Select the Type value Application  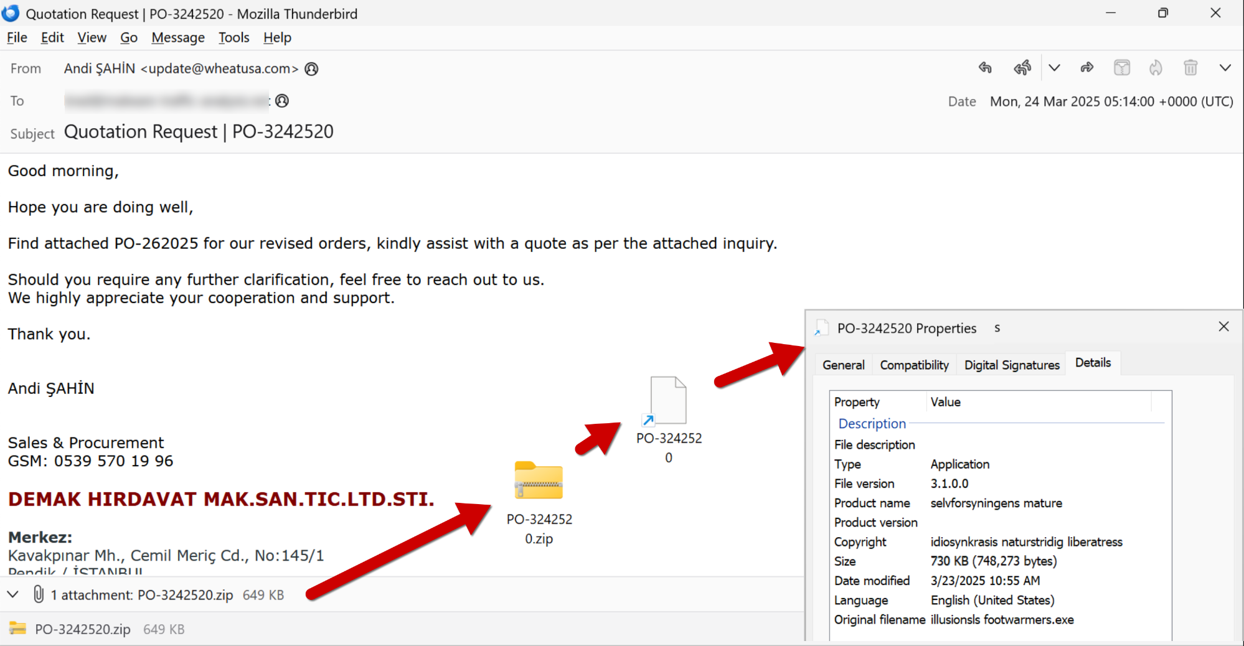959,464
